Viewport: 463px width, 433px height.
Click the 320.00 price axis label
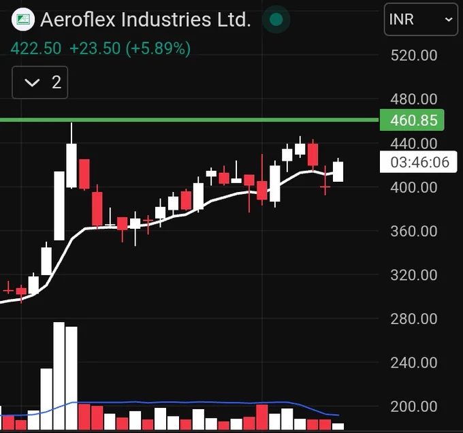414,275
